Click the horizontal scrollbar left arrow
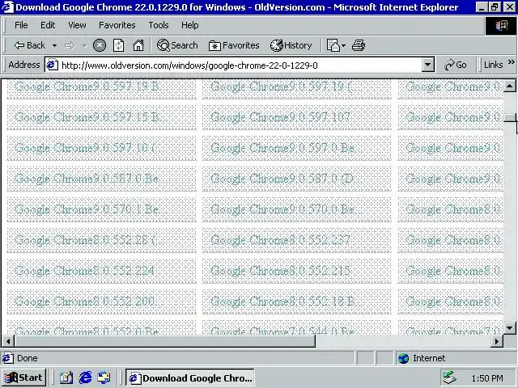518x388 pixels. click(x=8, y=341)
